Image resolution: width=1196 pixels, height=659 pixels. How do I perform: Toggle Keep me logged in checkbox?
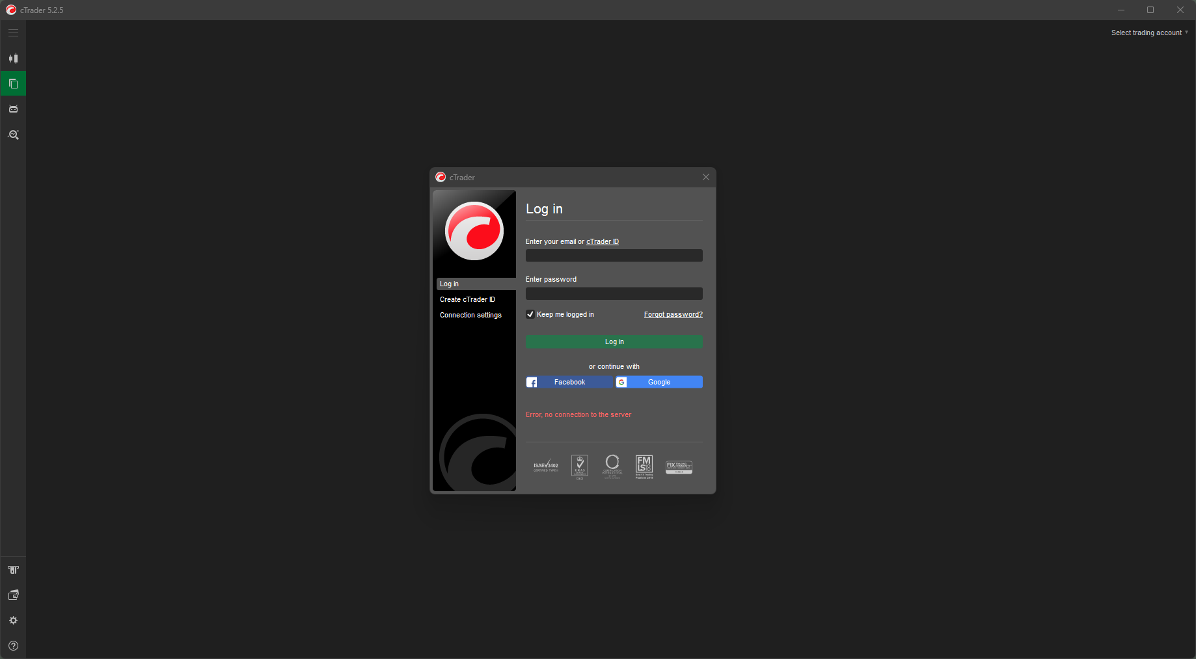530,314
